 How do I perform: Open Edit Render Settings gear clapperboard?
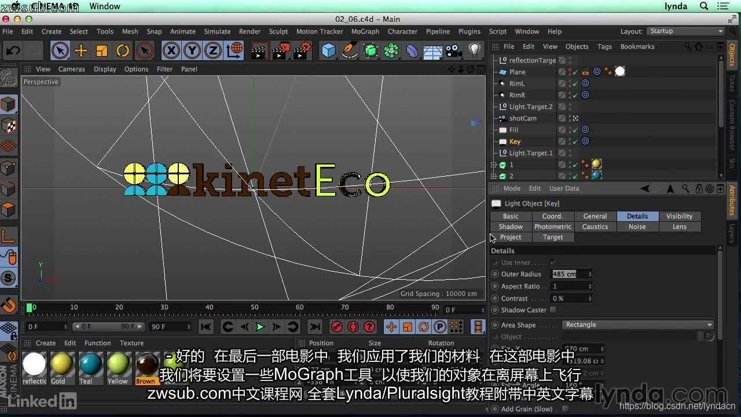pyautogui.click(x=302, y=51)
